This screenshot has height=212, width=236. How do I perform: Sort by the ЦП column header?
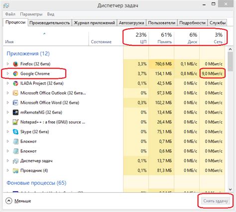tap(136, 38)
